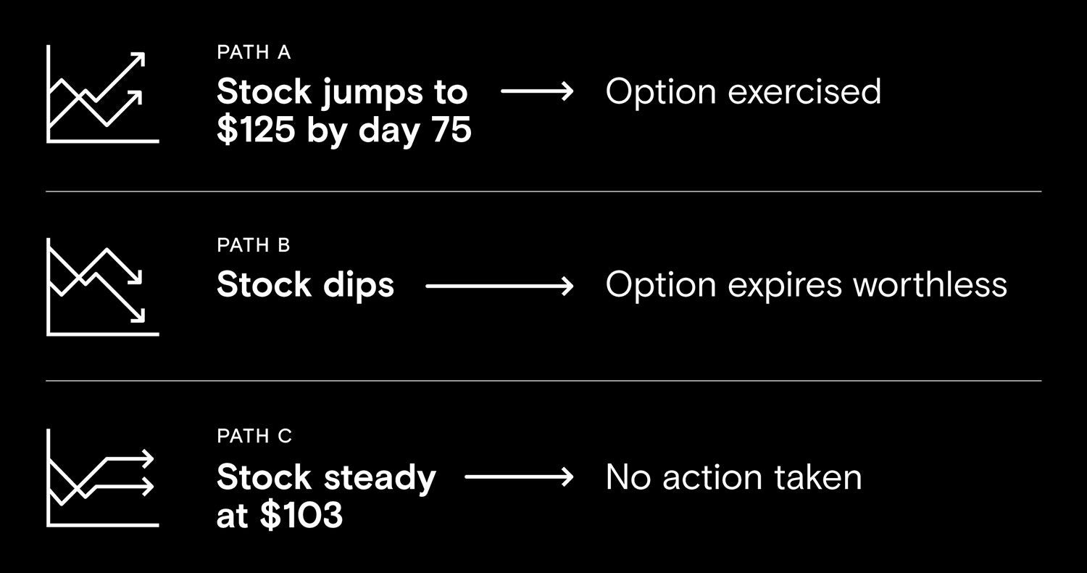The height and width of the screenshot is (573, 1087).
Task: Click the arrow pointing to No action taken
Action: coord(519,477)
